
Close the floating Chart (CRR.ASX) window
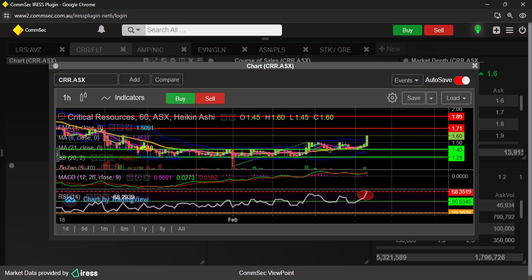point(475,66)
